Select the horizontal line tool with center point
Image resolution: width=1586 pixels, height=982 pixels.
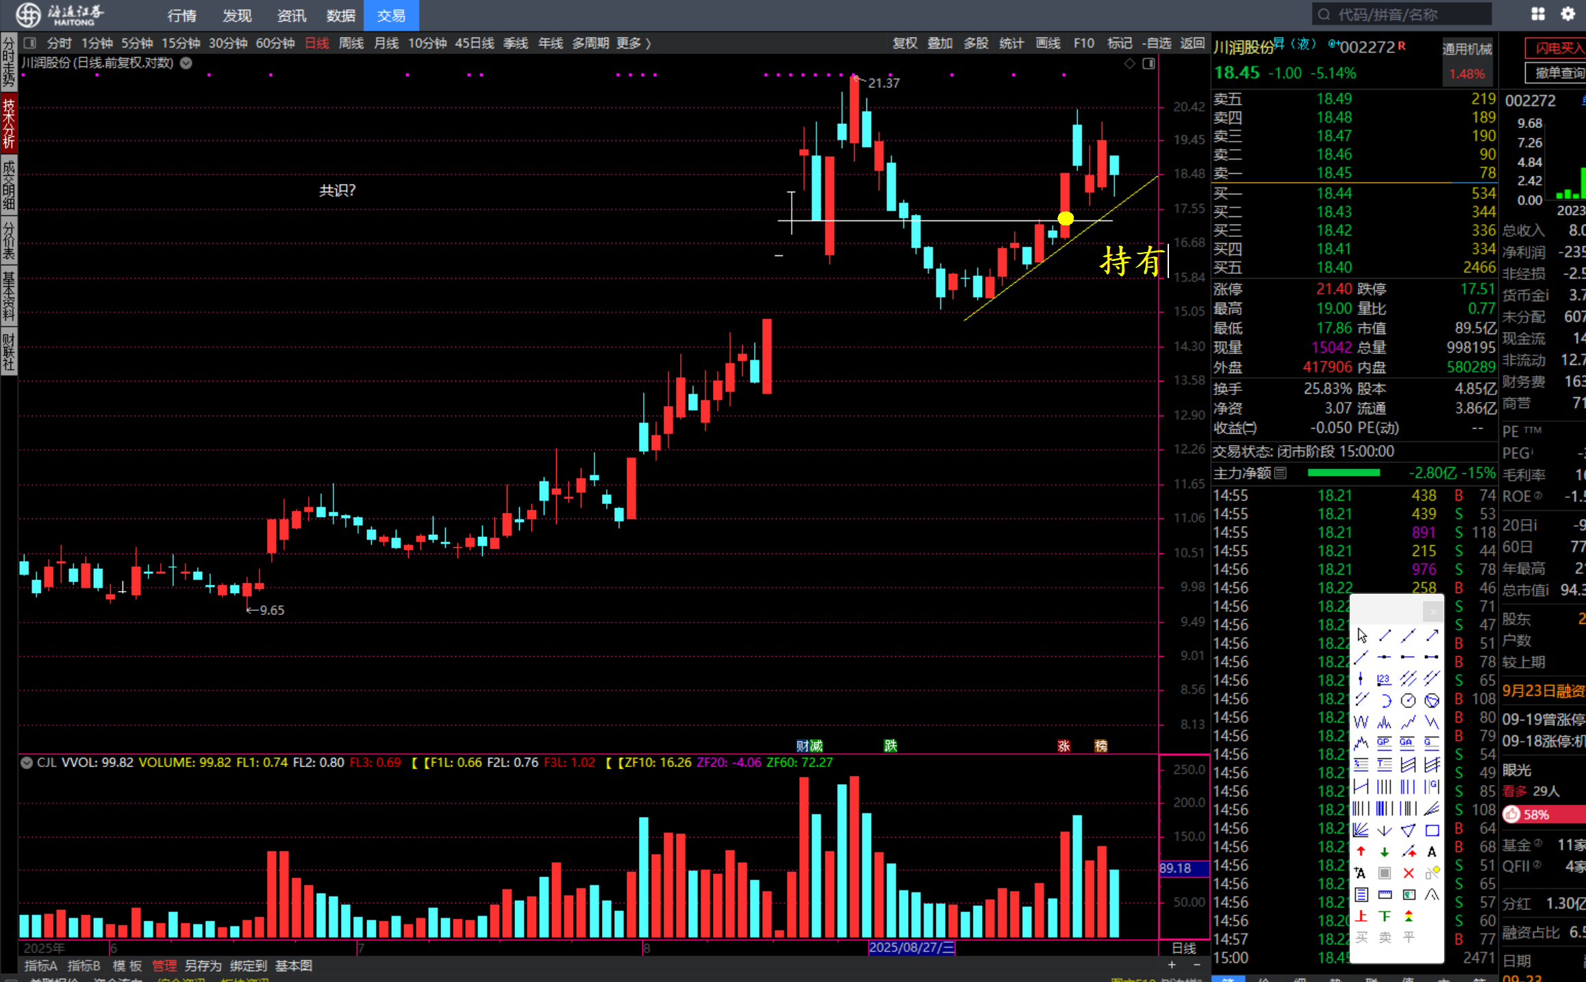click(x=1385, y=657)
